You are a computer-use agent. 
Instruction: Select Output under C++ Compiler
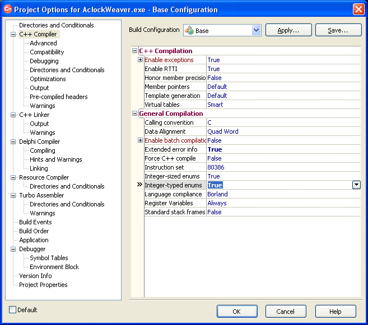(39, 88)
